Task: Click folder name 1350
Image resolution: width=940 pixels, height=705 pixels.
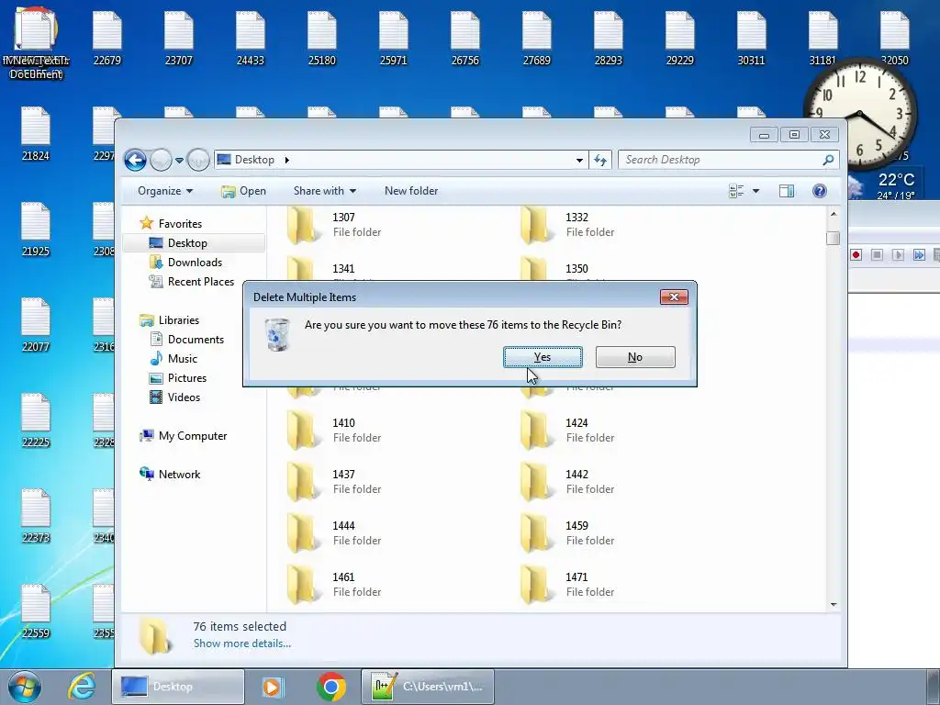Action: coord(576,269)
